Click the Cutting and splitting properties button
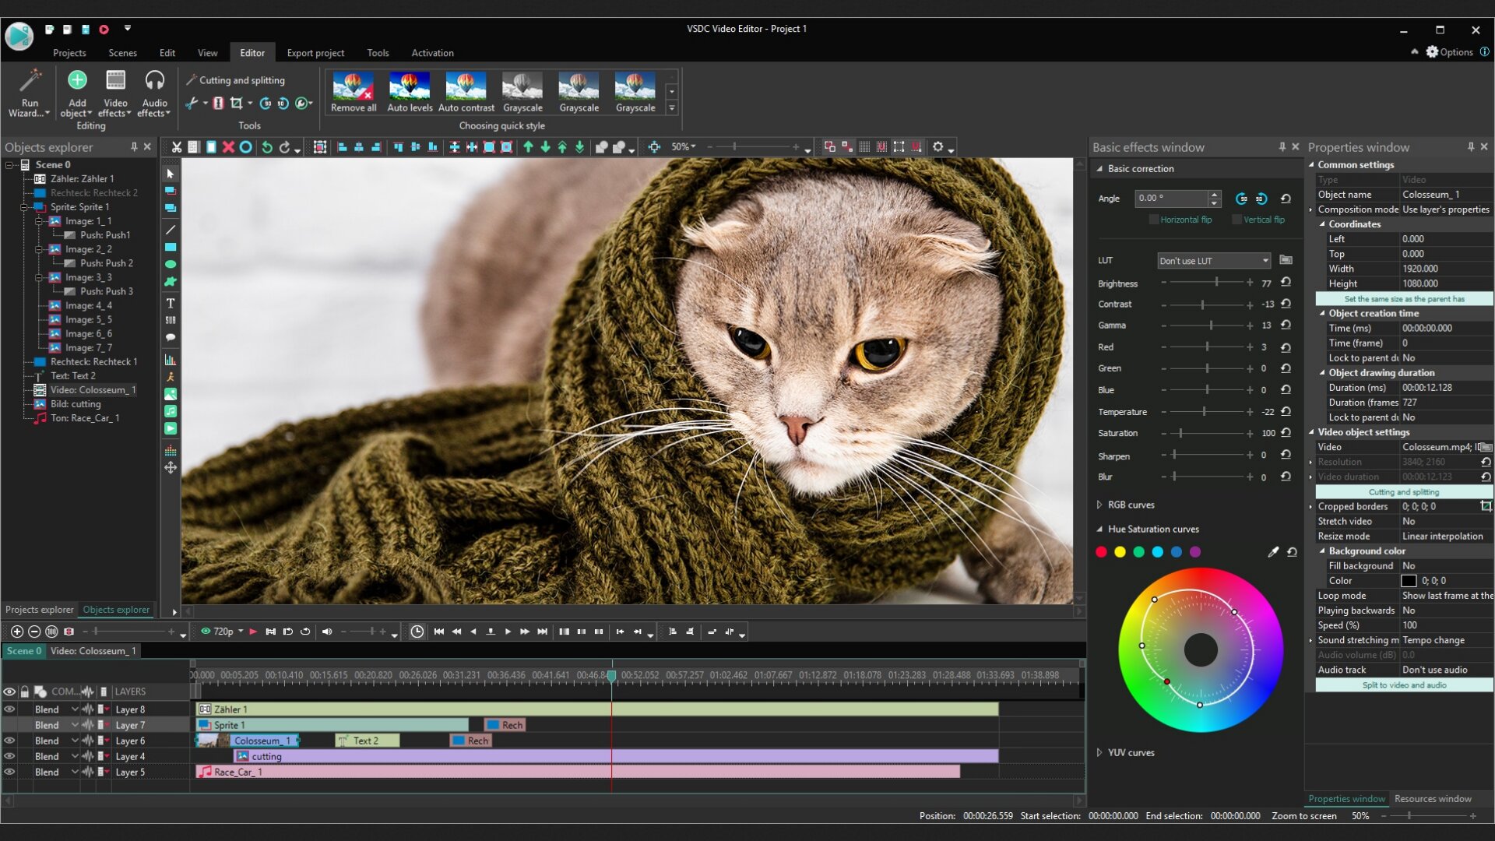The width and height of the screenshot is (1495, 841). (1403, 492)
